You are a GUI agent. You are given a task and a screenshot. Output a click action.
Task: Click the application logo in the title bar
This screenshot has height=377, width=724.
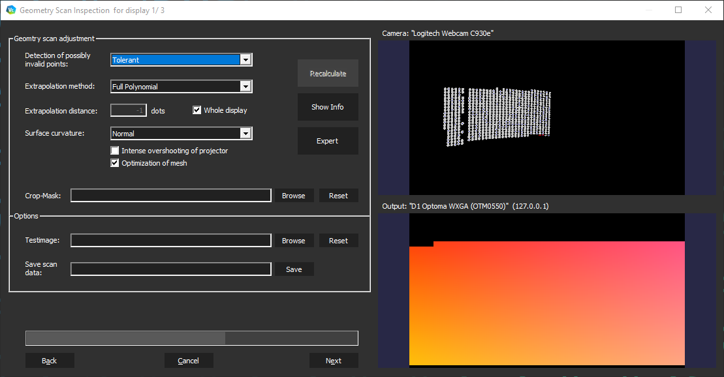[x=11, y=10]
